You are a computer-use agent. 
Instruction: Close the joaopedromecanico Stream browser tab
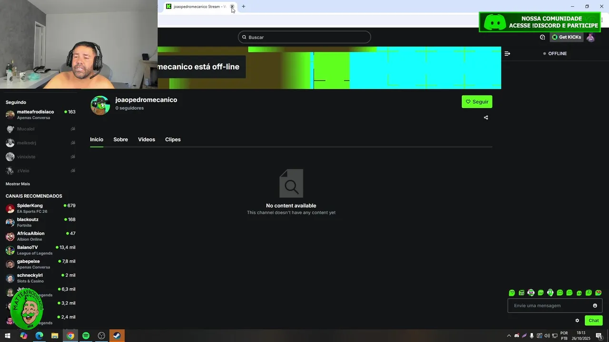tap(232, 7)
